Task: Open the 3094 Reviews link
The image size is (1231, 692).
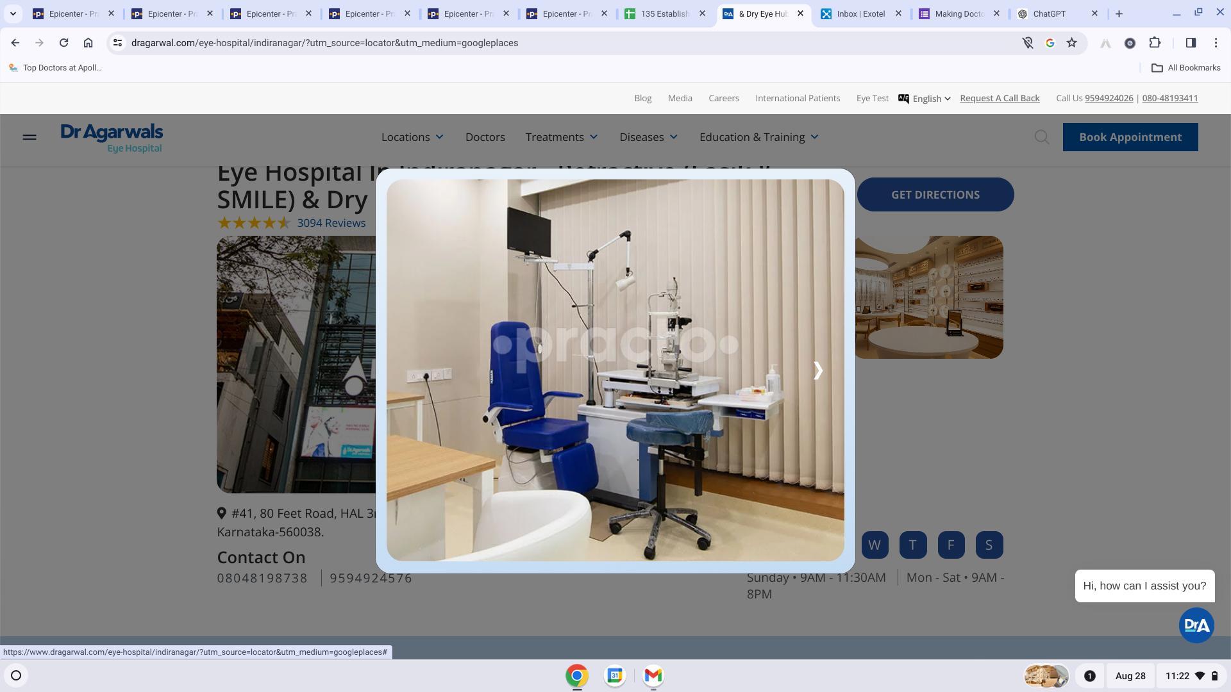Action: (x=331, y=223)
